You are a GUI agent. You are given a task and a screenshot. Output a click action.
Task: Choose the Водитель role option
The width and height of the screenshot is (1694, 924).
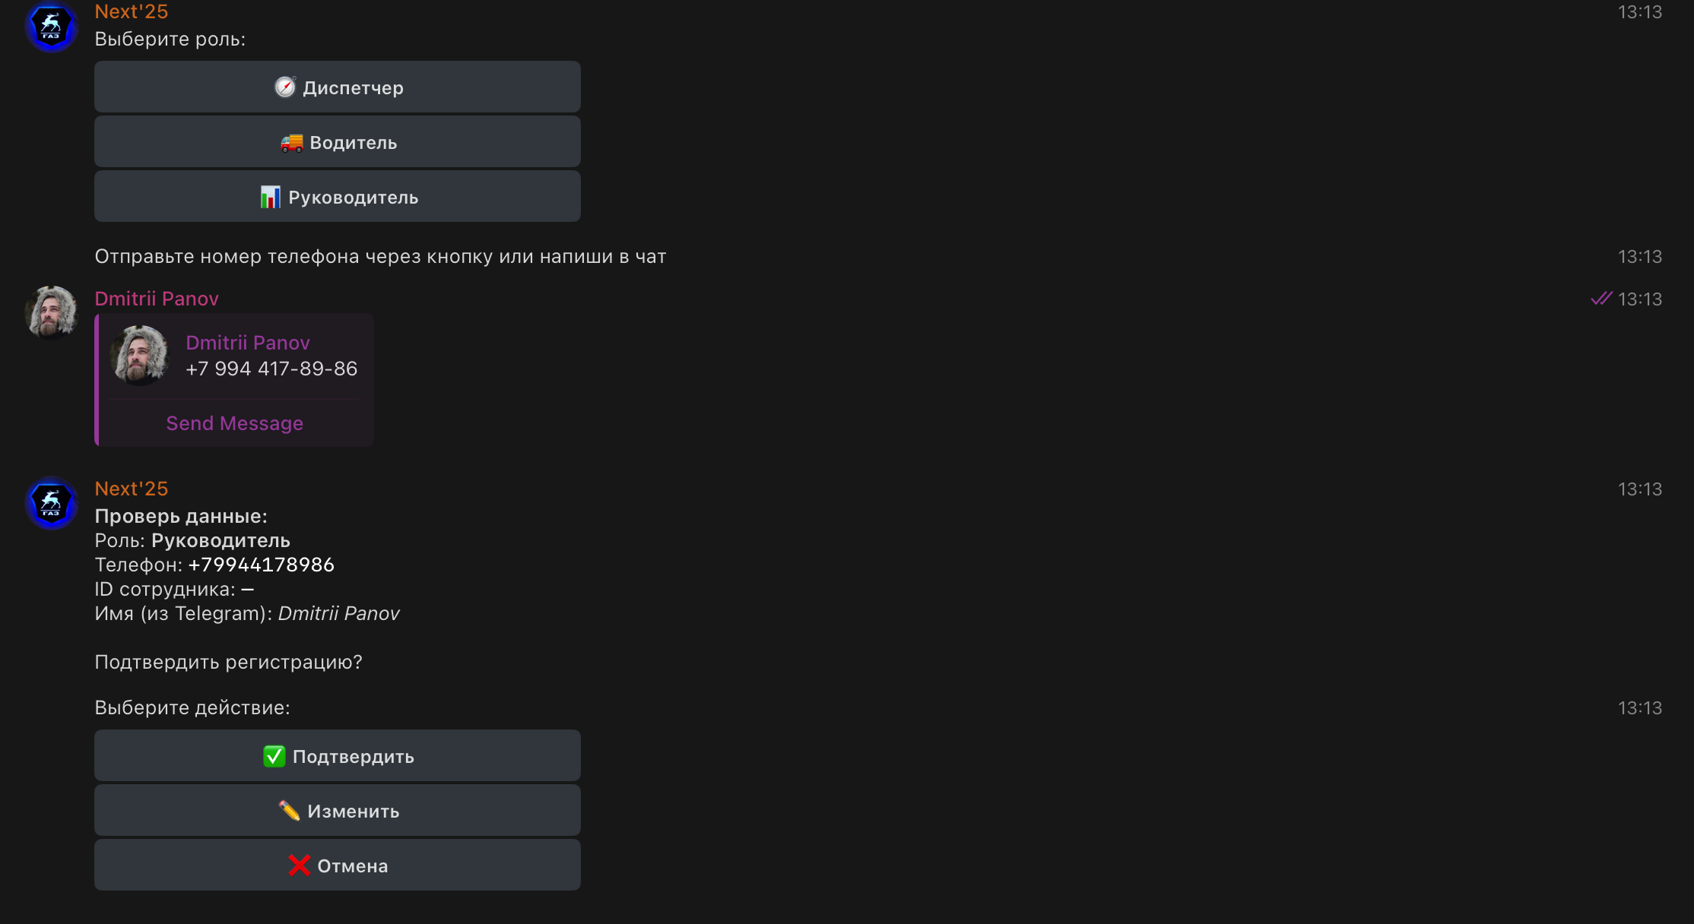tap(338, 141)
